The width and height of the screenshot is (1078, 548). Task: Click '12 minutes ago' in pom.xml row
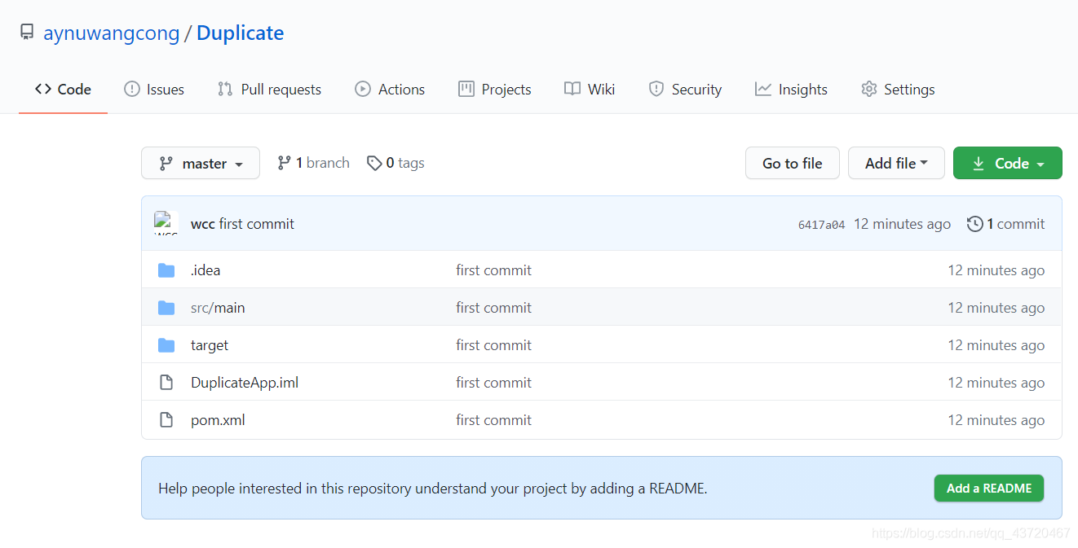[x=996, y=420]
